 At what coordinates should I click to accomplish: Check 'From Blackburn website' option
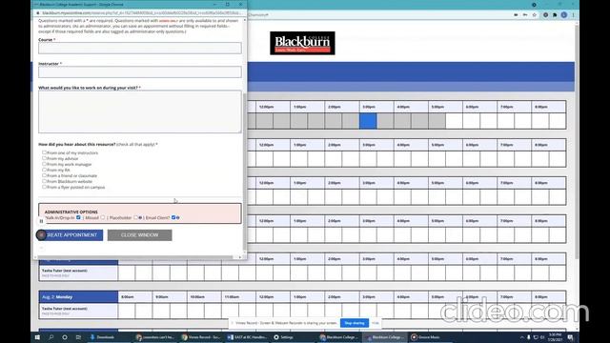(45, 181)
